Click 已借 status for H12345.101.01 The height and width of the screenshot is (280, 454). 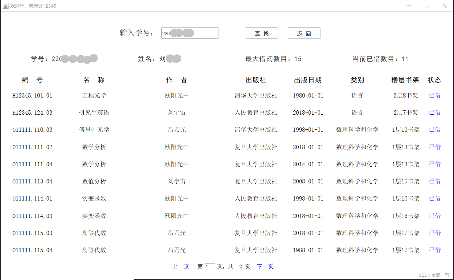(435, 95)
